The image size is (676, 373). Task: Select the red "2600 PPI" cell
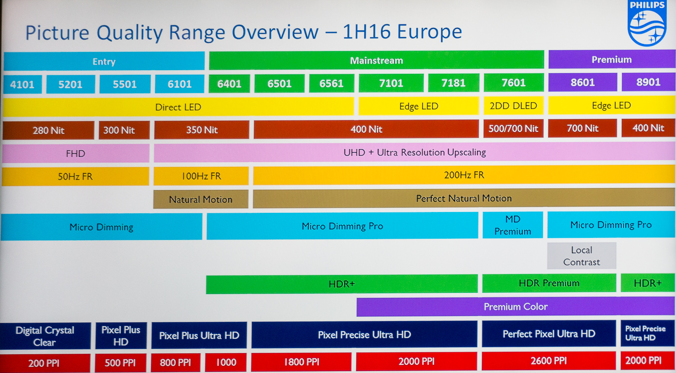coord(549,361)
